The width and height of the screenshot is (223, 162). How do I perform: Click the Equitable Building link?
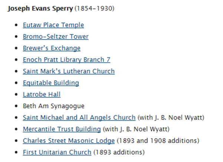pyautogui.click(x=51, y=83)
